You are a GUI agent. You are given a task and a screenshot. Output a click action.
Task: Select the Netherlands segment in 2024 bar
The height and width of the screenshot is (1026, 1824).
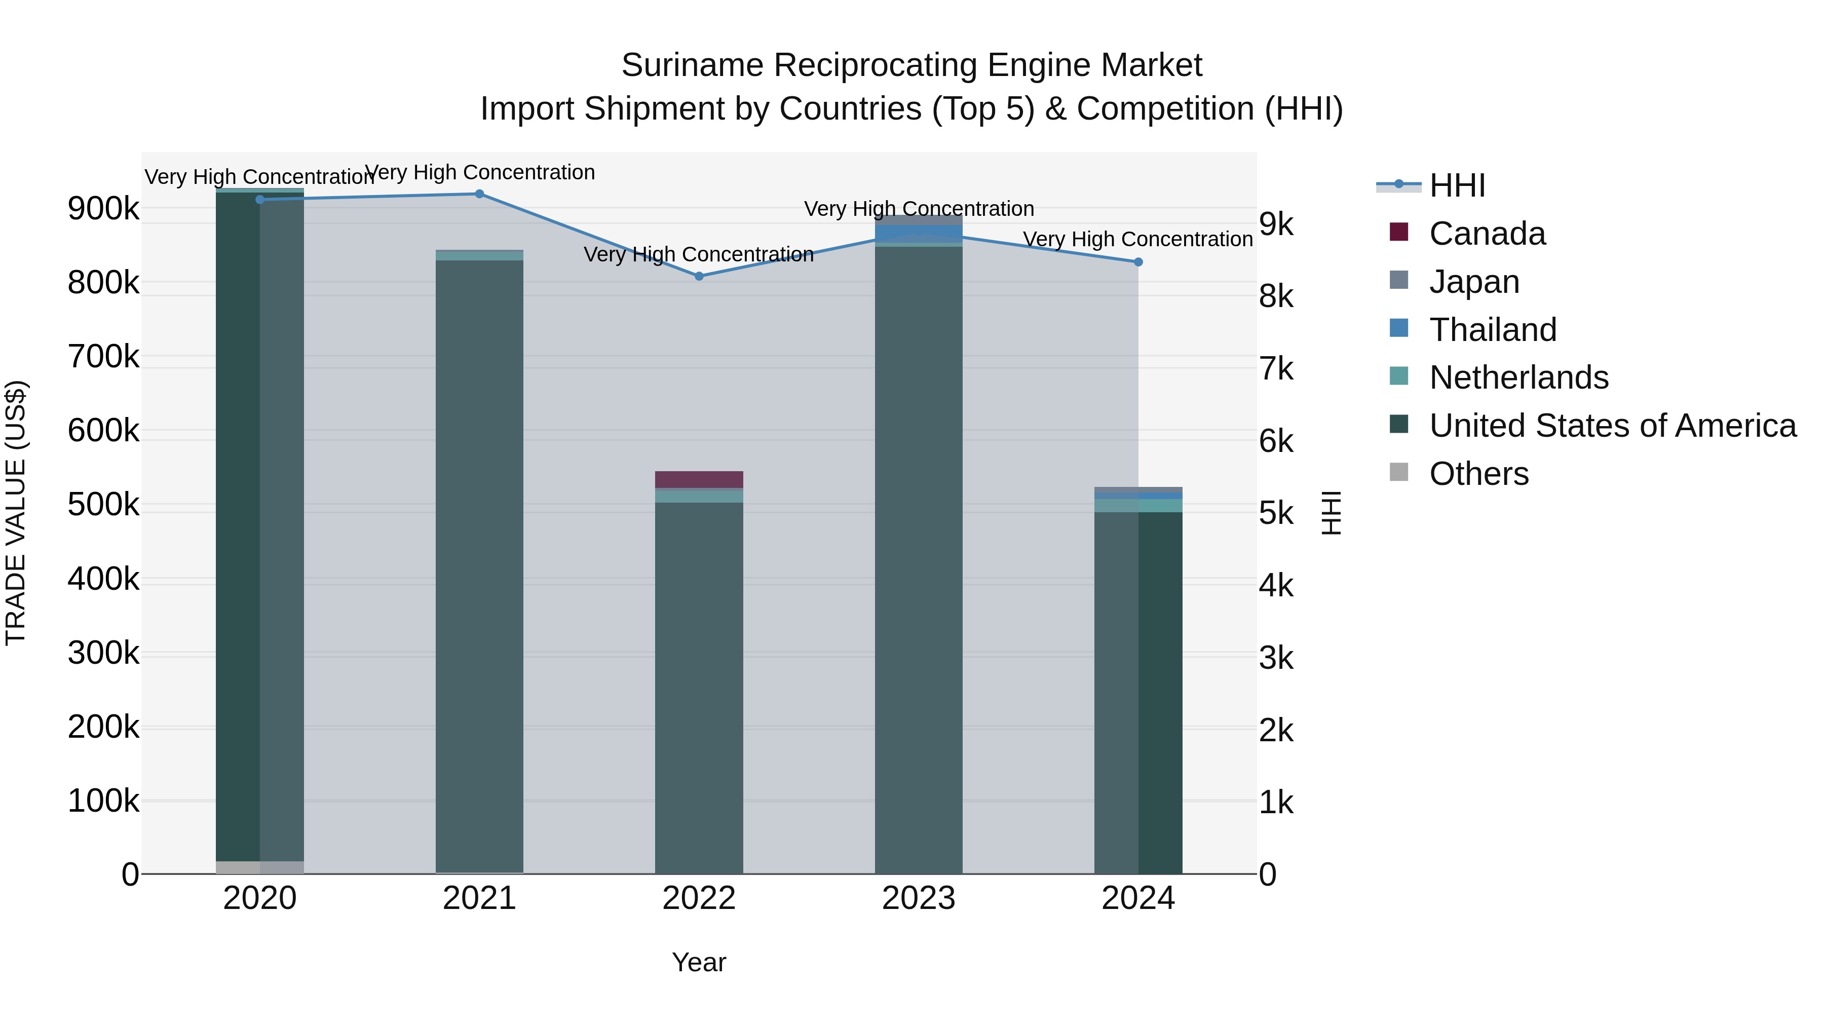tap(1138, 506)
